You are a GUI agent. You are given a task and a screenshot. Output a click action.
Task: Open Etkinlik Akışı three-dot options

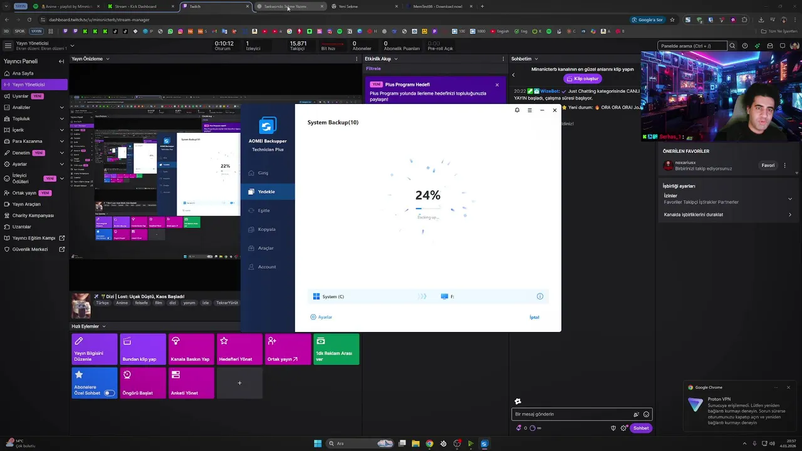tap(503, 59)
